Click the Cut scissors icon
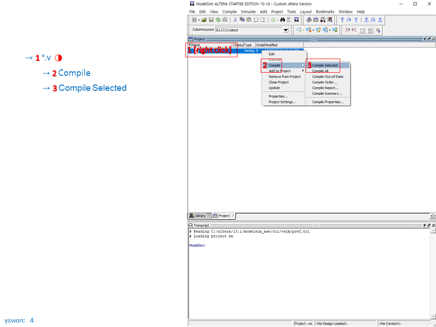Screen dimensions: 436x327 (235, 20)
